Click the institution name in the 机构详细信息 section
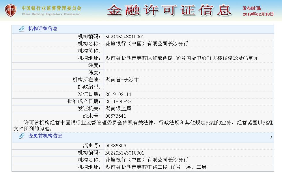Viewport: 282px width, 173px height. [147, 44]
